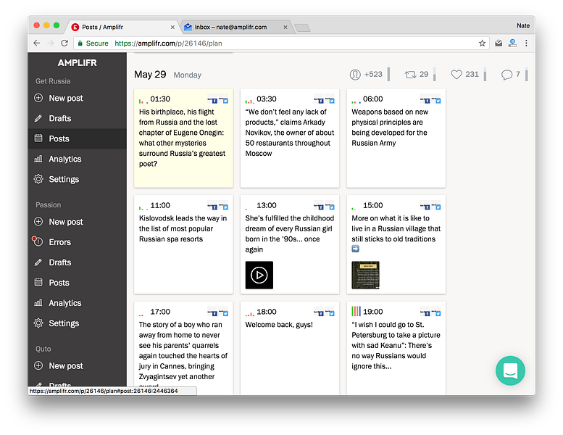Click the New post plus icon under Get Russia
The image size is (563, 435).
point(38,98)
